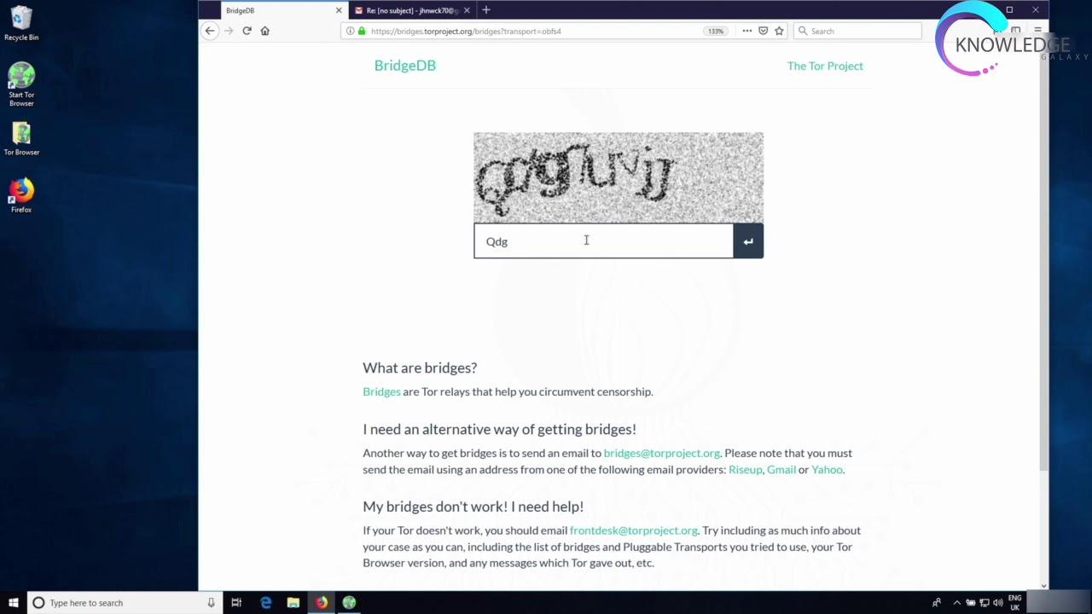Follow the green Bridges link
Image resolution: width=1092 pixels, height=614 pixels.
(381, 391)
